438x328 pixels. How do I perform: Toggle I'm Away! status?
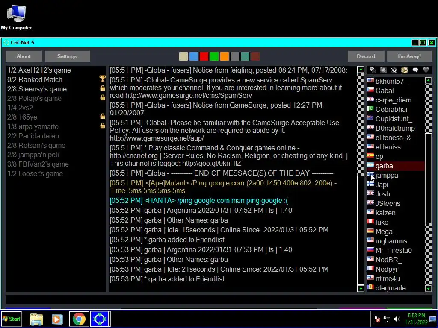point(409,56)
